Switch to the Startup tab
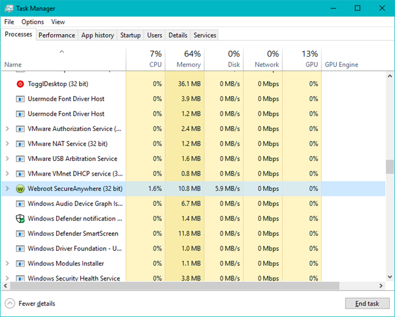The width and height of the screenshot is (395, 317). [130, 35]
